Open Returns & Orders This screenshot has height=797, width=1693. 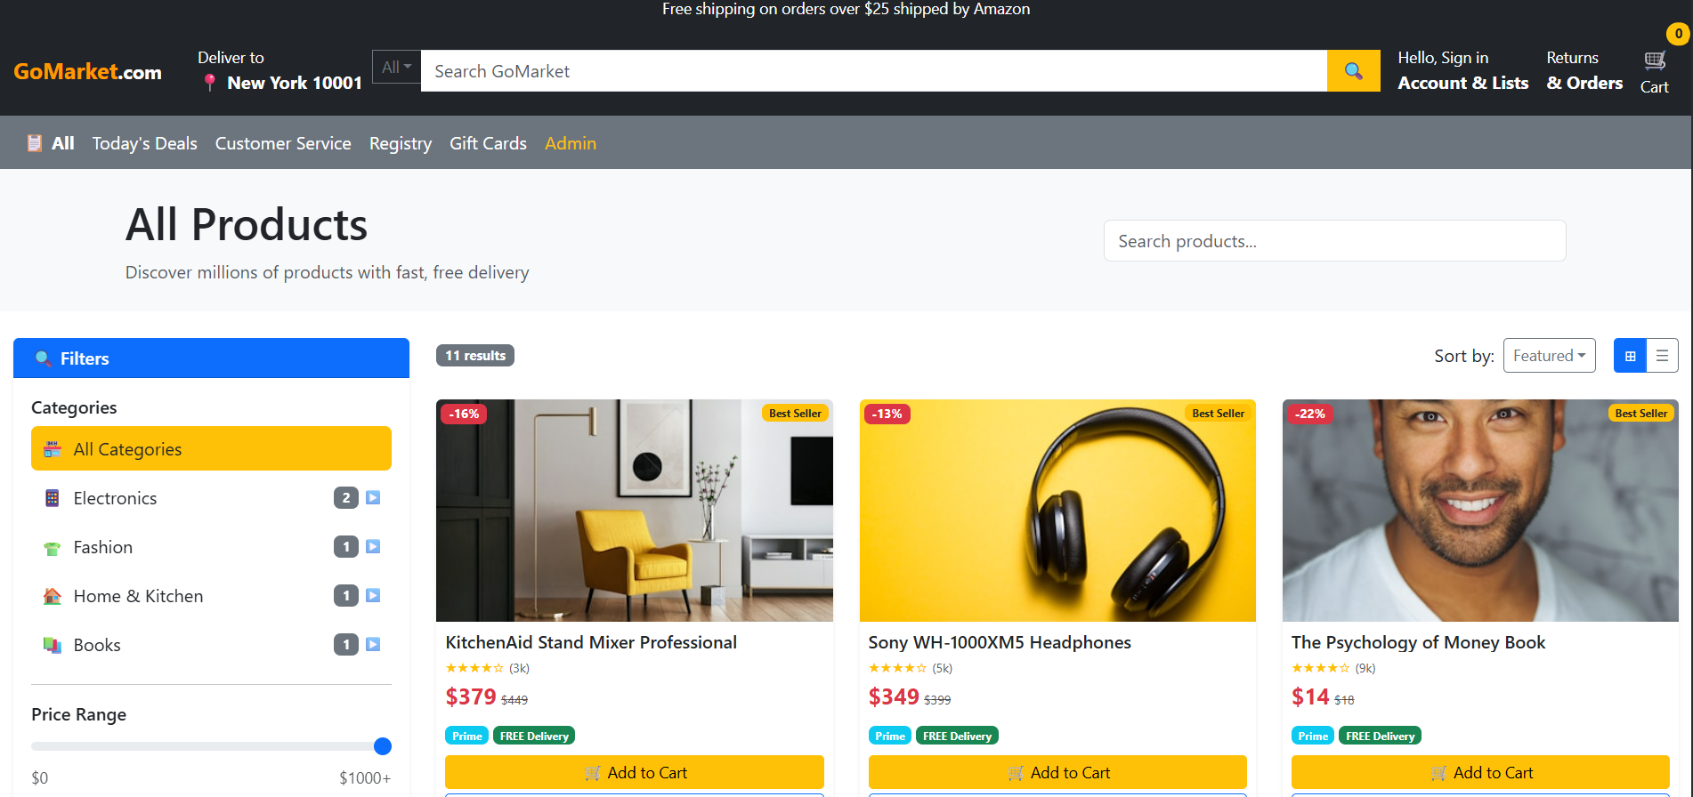(1584, 70)
